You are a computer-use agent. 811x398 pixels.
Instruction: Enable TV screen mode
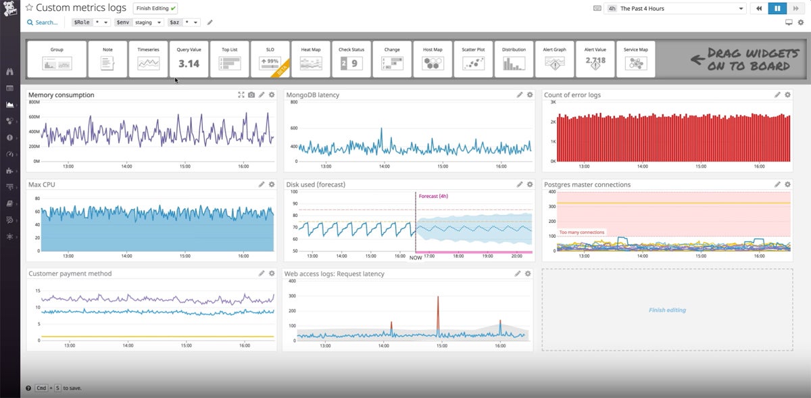(x=789, y=22)
